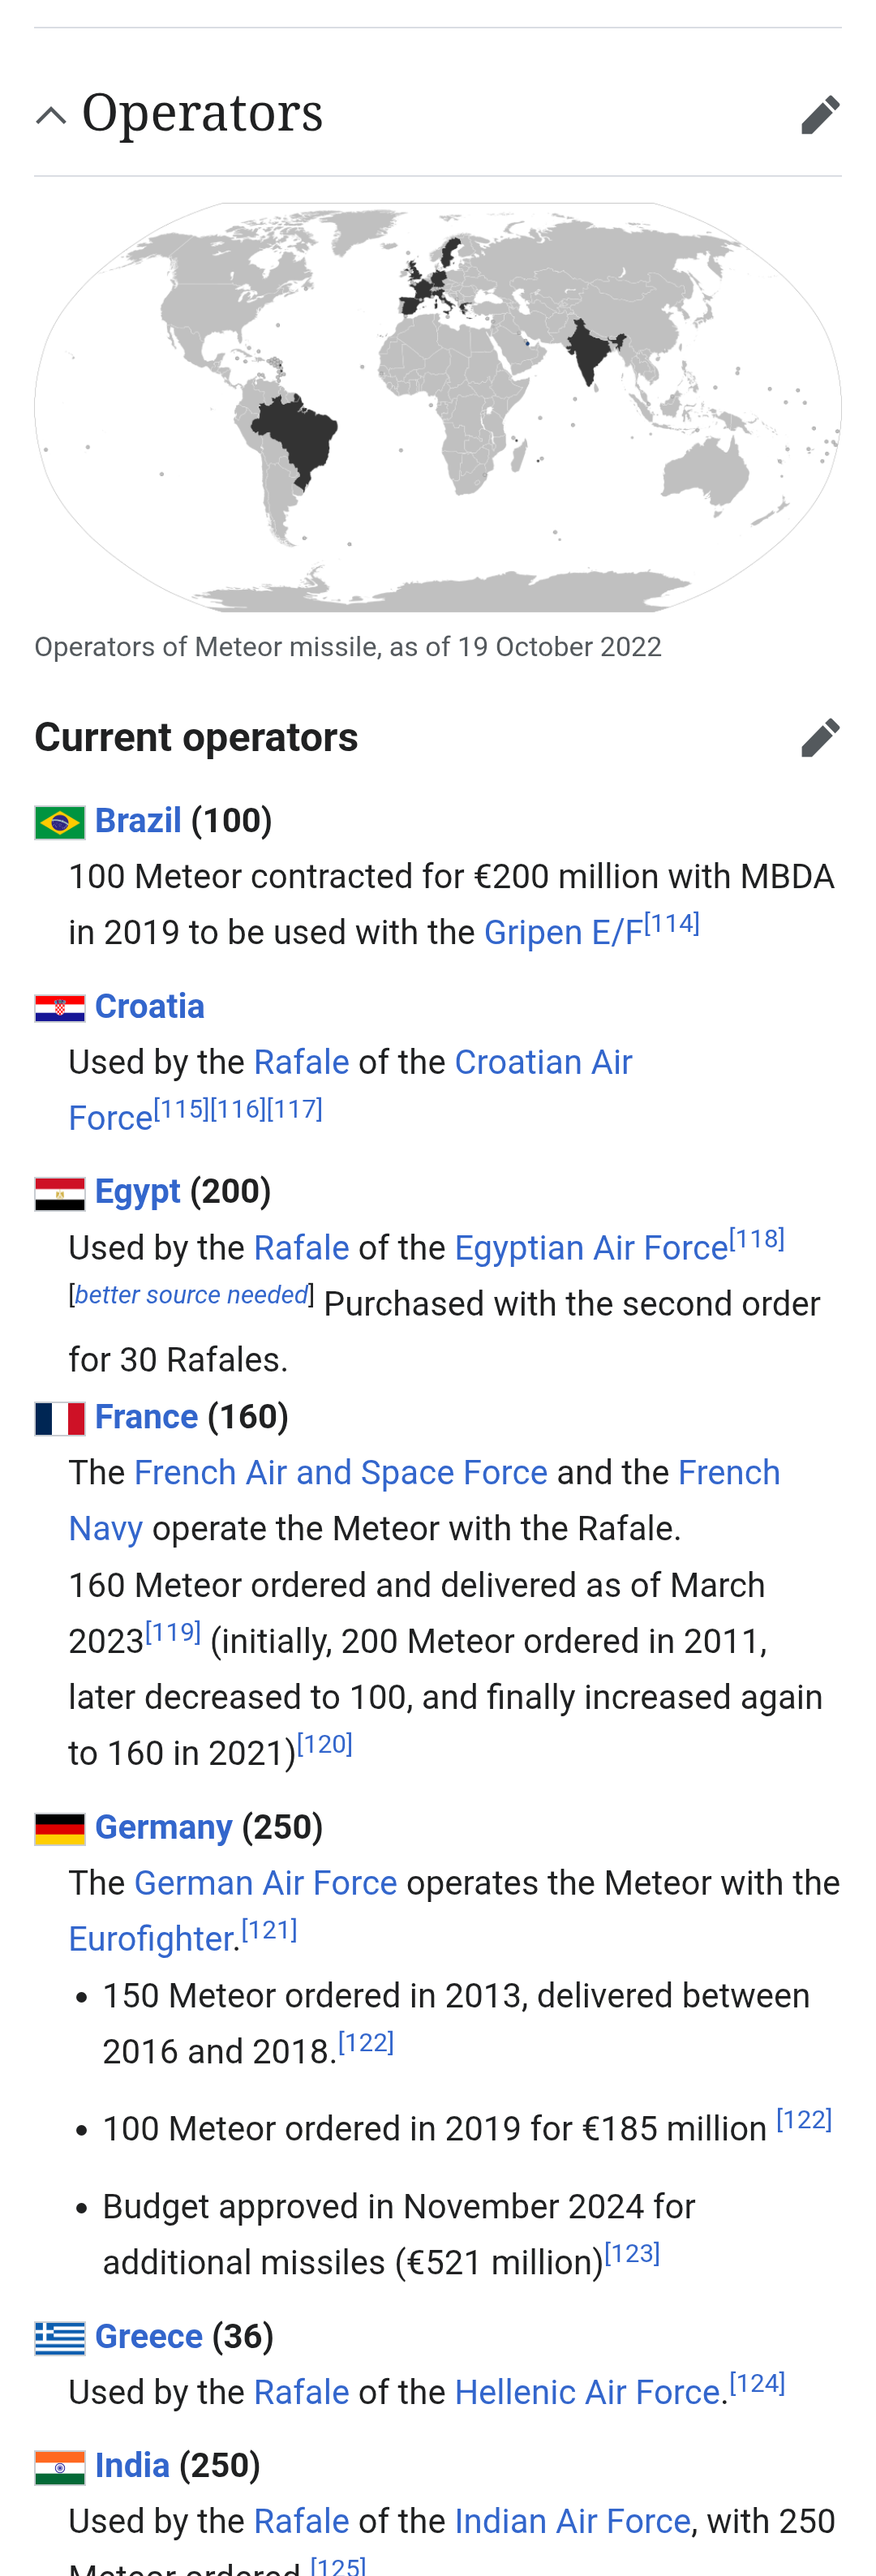Open the Eurofighter link
876x2576 pixels.
151,1939
